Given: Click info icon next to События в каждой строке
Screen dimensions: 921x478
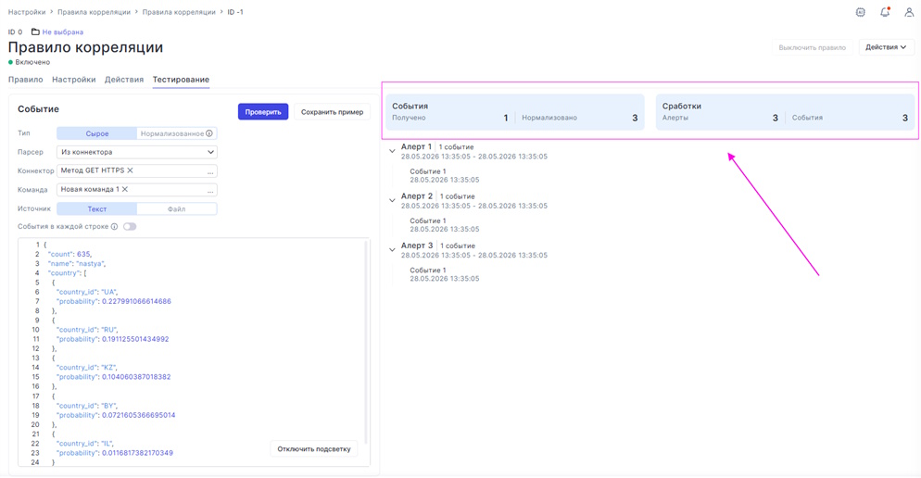Looking at the screenshot, I should click(115, 227).
